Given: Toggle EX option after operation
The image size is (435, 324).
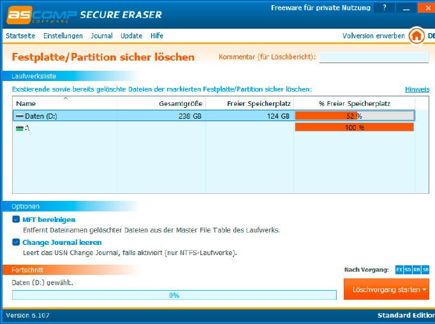Looking at the screenshot, I should pyautogui.click(x=399, y=270).
